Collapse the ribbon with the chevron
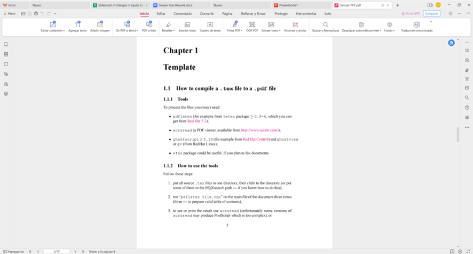This screenshot has width=473, height=254. coord(468,13)
